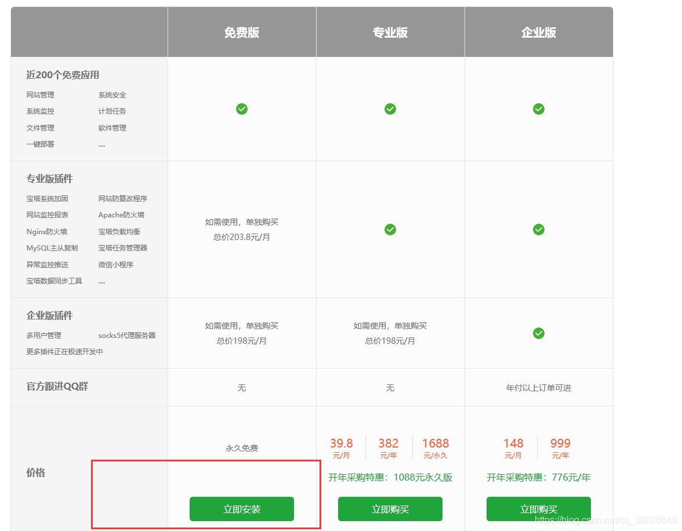Click 微信小程序 plugin item
The width and height of the screenshot is (682, 531).
[x=116, y=264]
